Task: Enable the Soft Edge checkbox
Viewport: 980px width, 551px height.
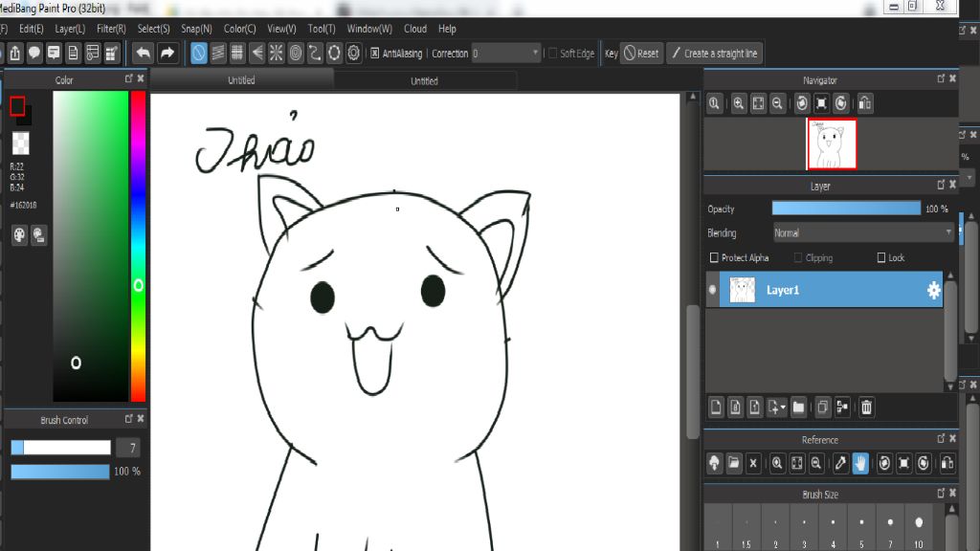Action: click(552, 54)
